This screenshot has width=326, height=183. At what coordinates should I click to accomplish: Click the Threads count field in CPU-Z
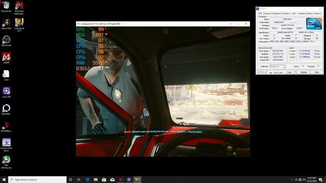coord(318,67)
